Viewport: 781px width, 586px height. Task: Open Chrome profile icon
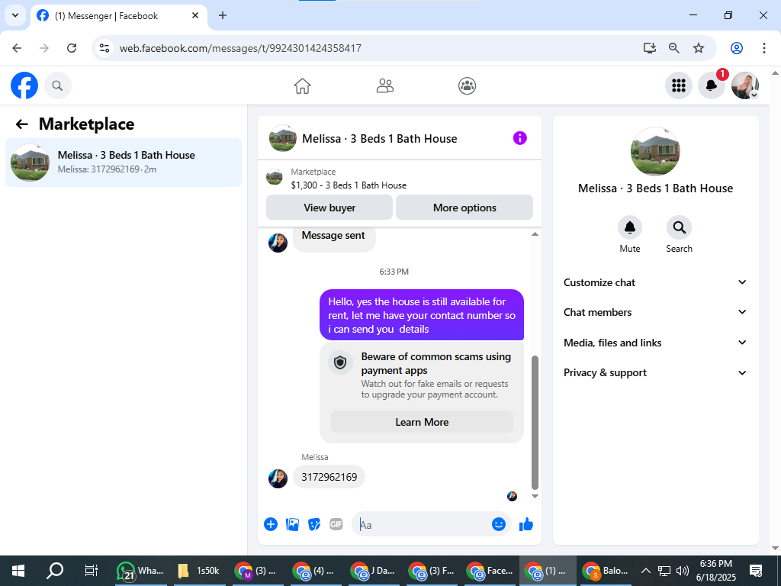click(x=737, y=48)
